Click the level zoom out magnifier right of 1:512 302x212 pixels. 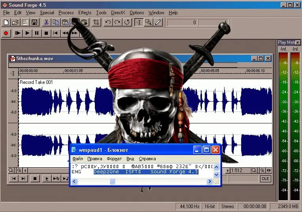point(254,170)
